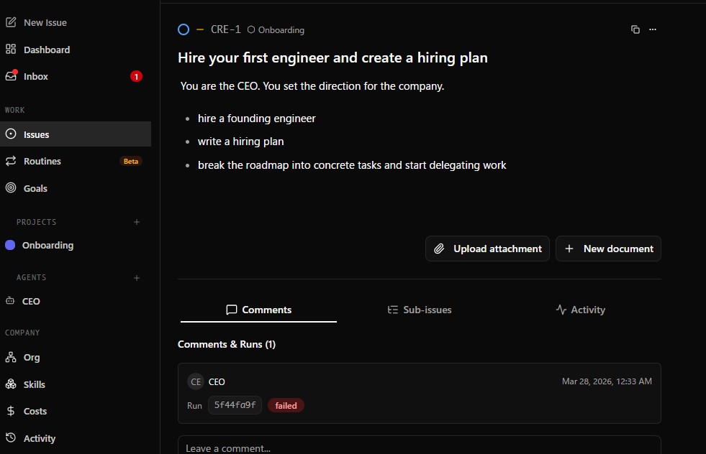Viewport: 706px width, 454px height.
Task: Click New Issue in the sidebar
Action: [45, 22]
